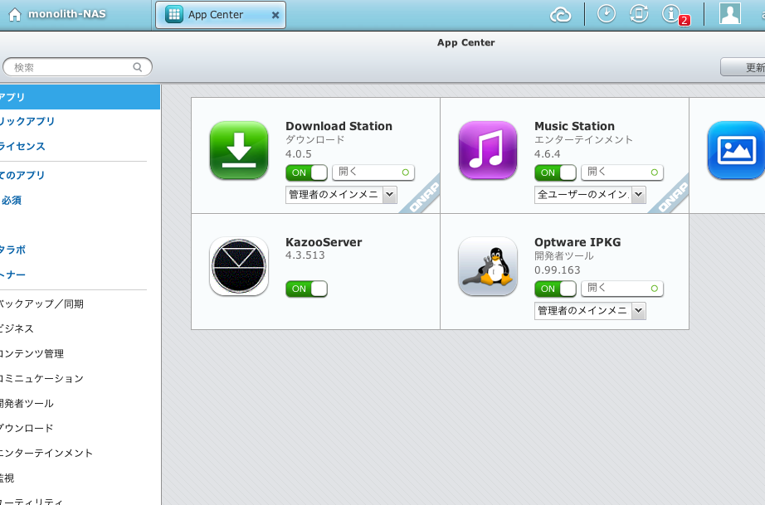Open the user account avatar icon
Viewport: 765px width, 505px height.
tap(730, 13)
